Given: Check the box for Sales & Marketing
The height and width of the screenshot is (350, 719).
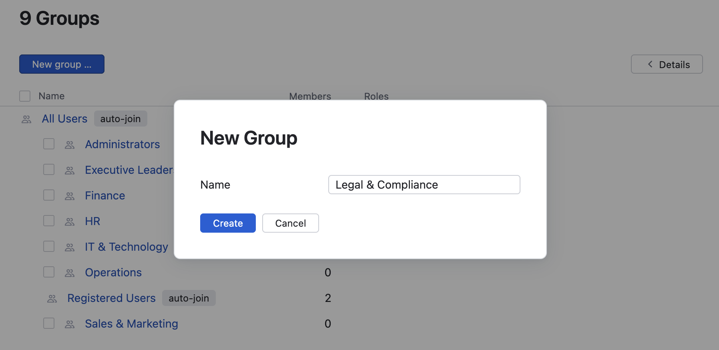Looking at the screenshot, I should click(x=49, y=323).
